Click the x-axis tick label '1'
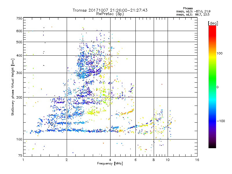The image size is (232, 174). [23, 160]
